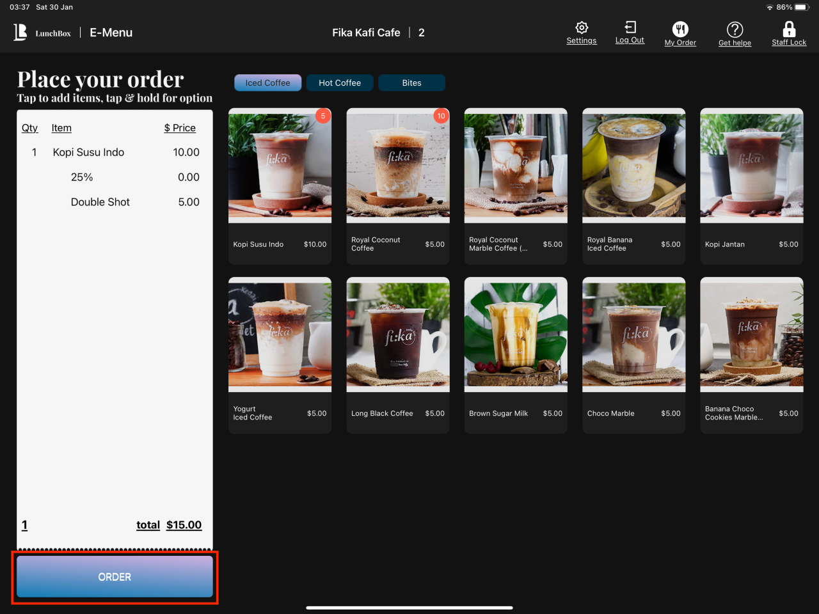Add Kopi Susu Indo to the order
The height and width of the screenshot is (614, 819).
pos(280,185)
